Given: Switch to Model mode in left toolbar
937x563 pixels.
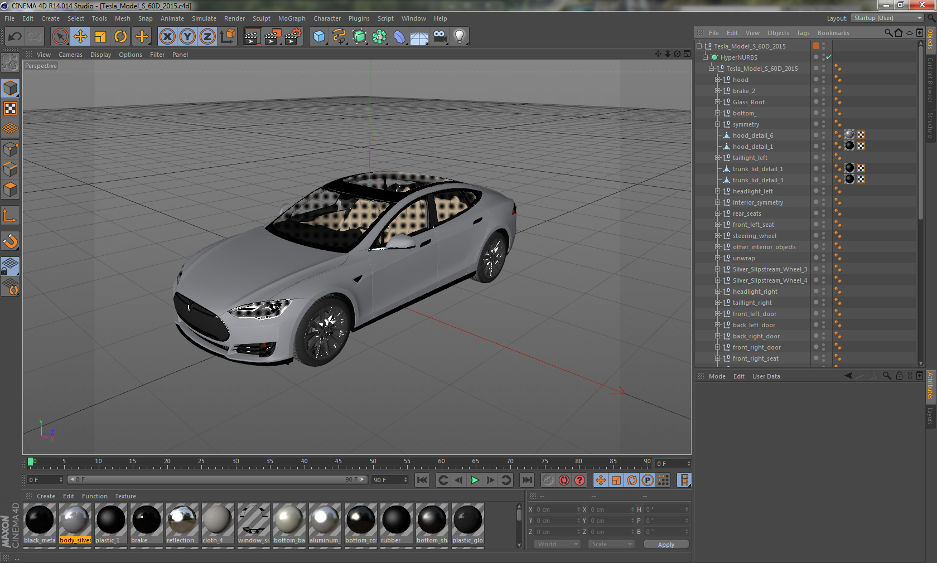Looking at the screenshot, I should click(x=11, y=89).
